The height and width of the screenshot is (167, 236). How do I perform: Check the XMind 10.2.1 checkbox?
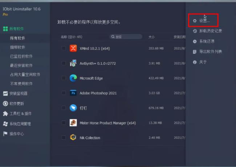(x=64, y=48)
